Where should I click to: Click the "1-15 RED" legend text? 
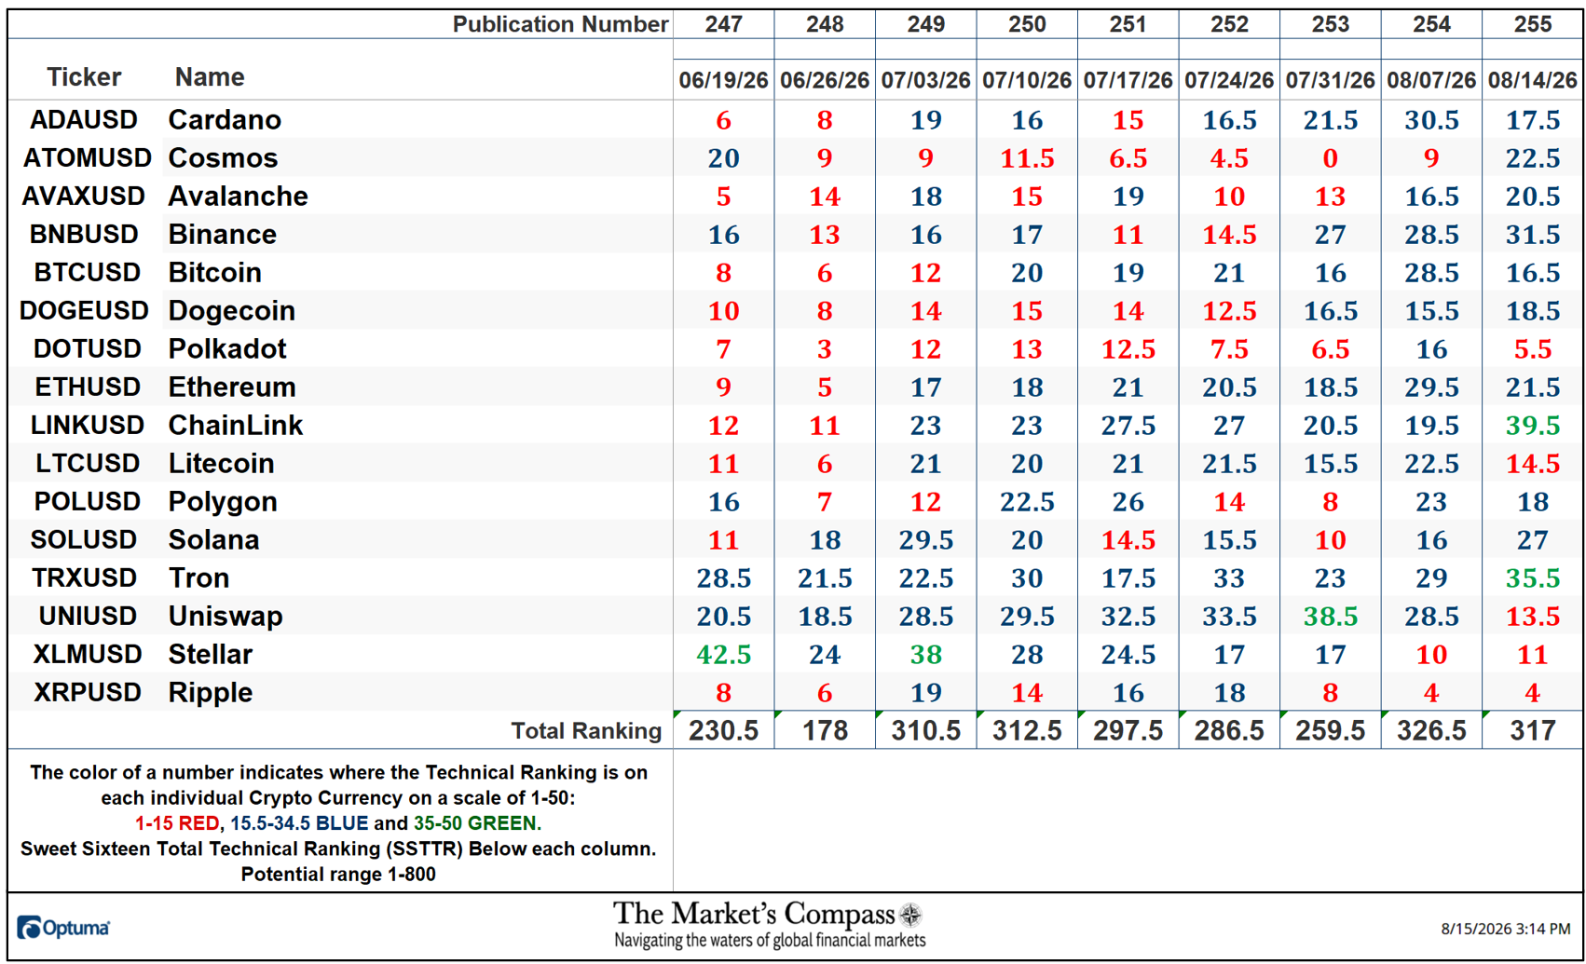177,823
